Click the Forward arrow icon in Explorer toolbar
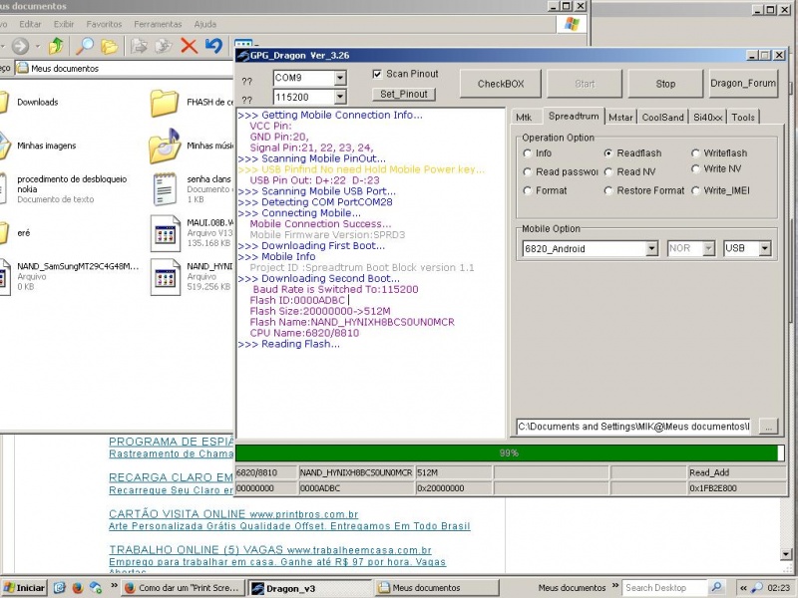 20,46
